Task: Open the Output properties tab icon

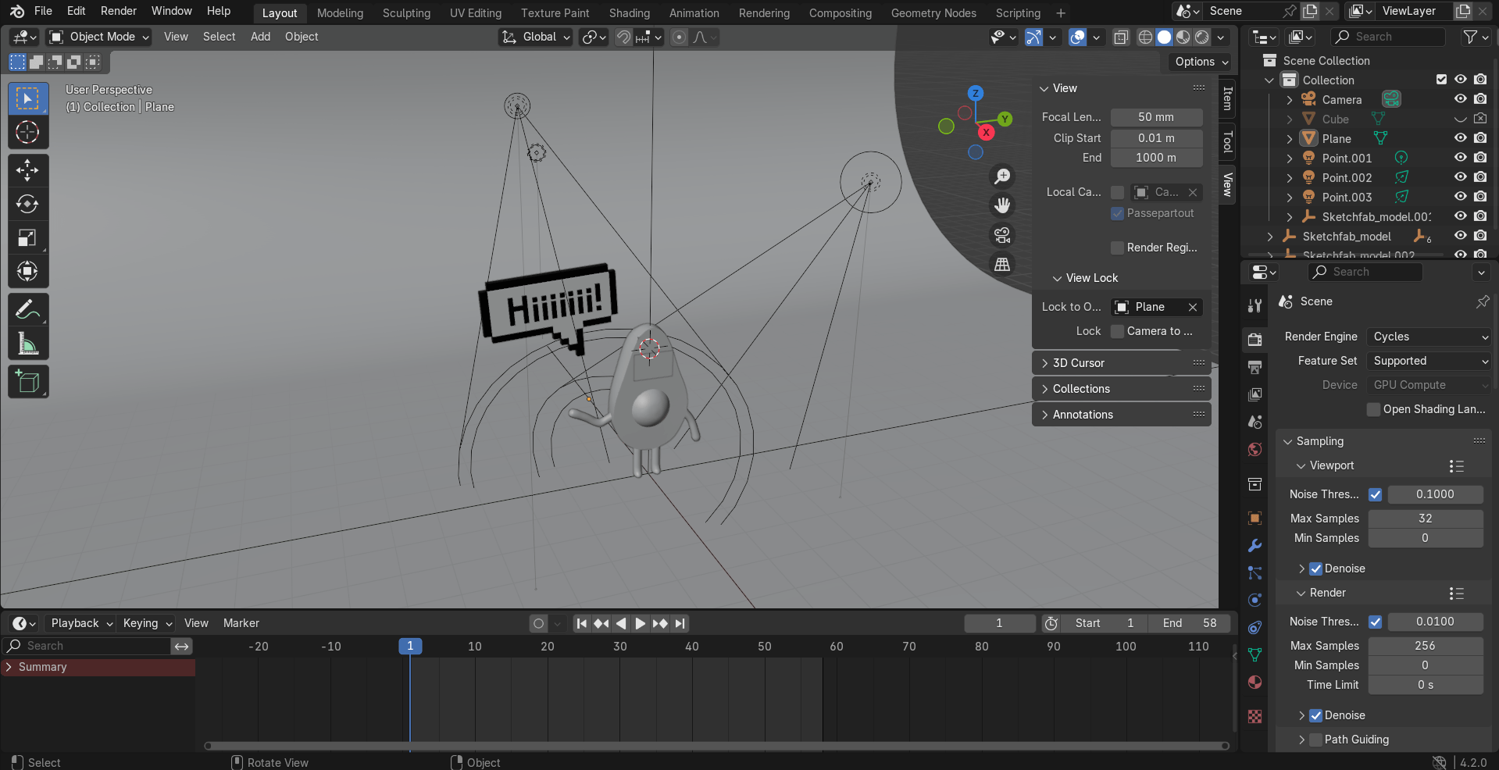Action: click(x=1255, y=367)
